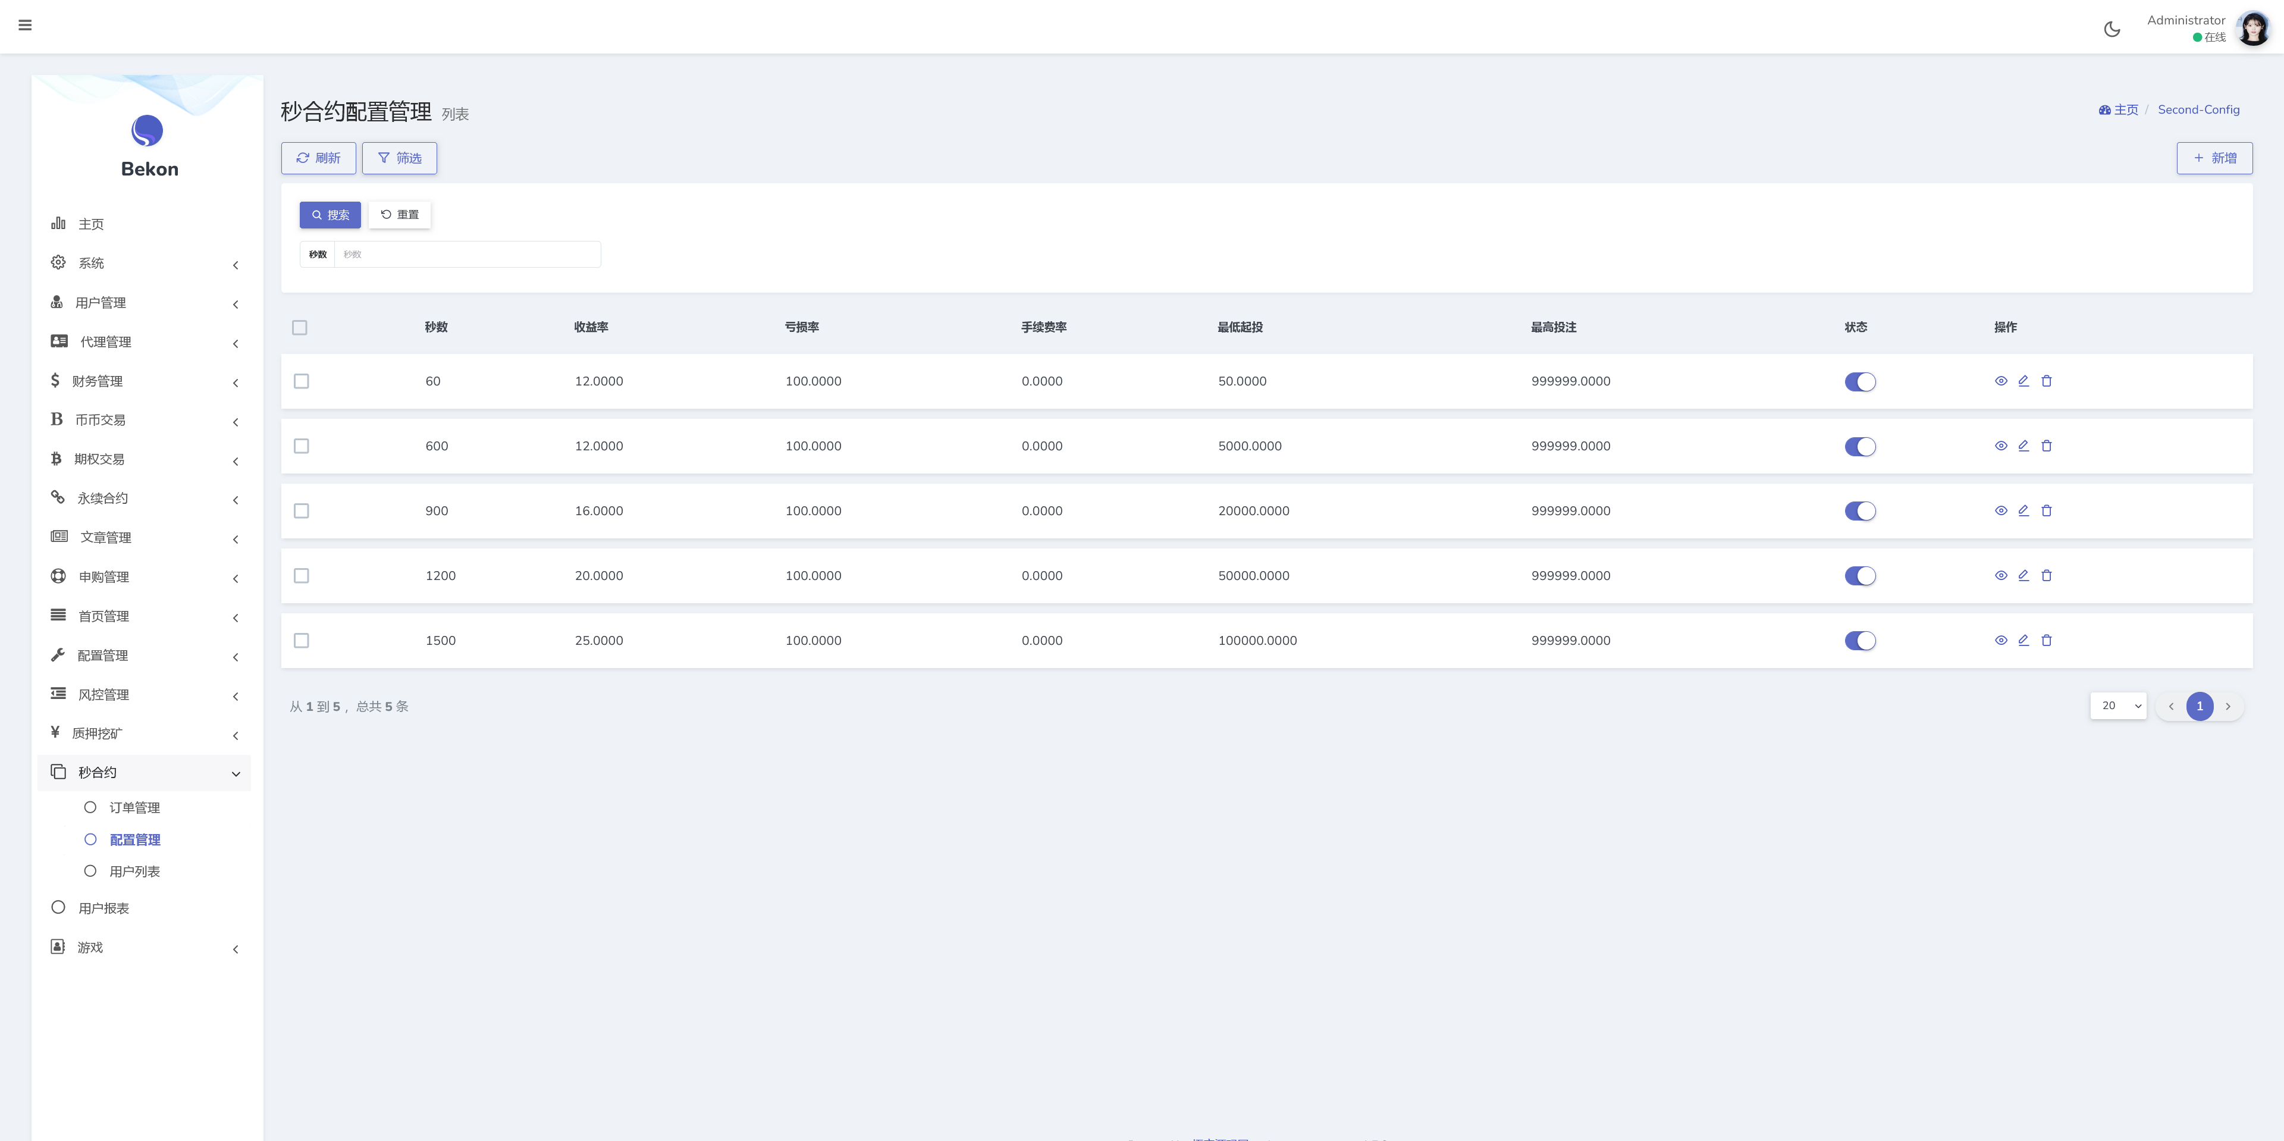Toggle status switch for 1200 seconds row

click(x=1859, y=576)
